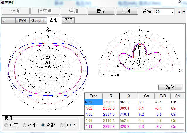Viewport: 187px width, 133px height.
Task: Toggle the On cell in the 6.99 row
Action: point(177,102)
